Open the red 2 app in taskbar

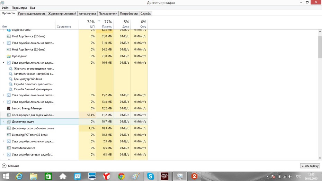pos(194,176)
